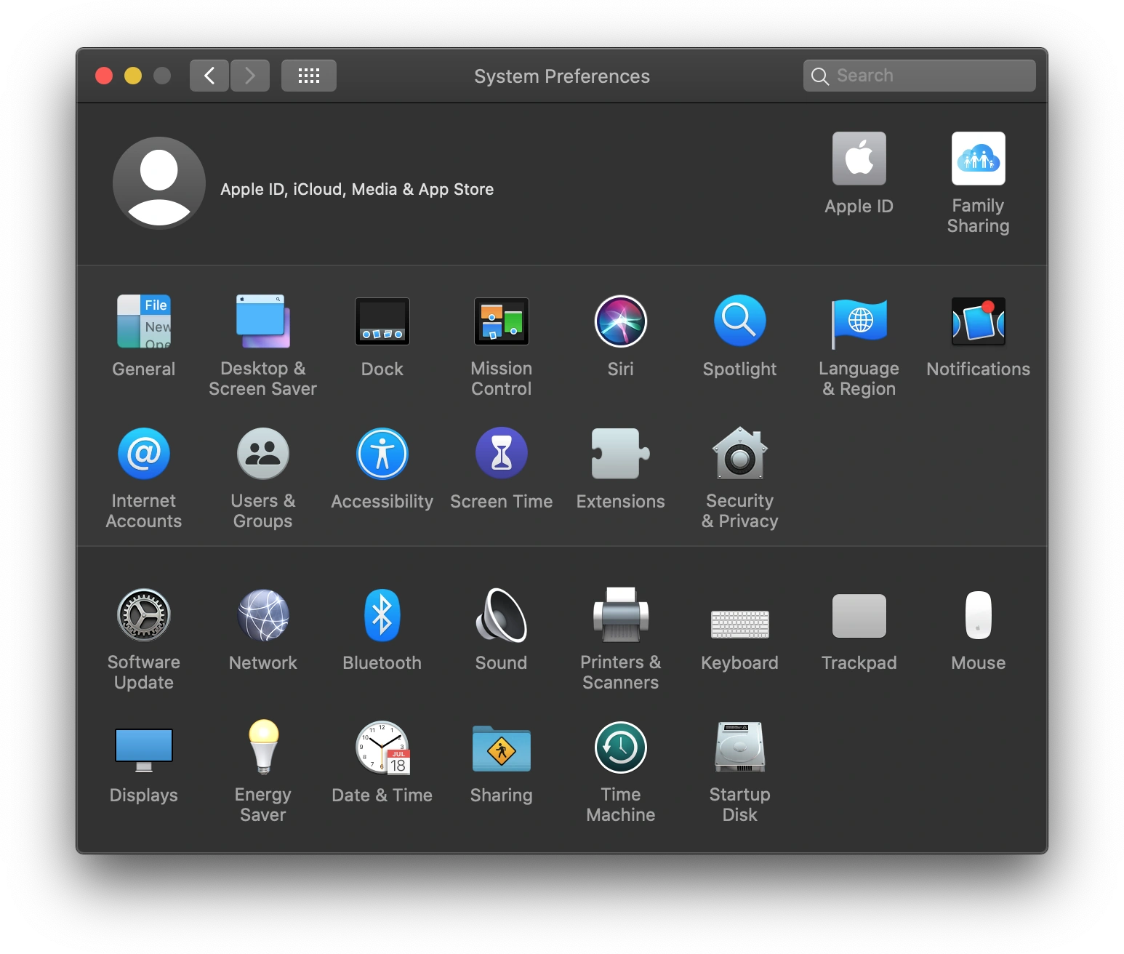This screenshot has width=1124, height=954.
Task: Click the magnifier icon in search field
Action: [x=820, y=76]
